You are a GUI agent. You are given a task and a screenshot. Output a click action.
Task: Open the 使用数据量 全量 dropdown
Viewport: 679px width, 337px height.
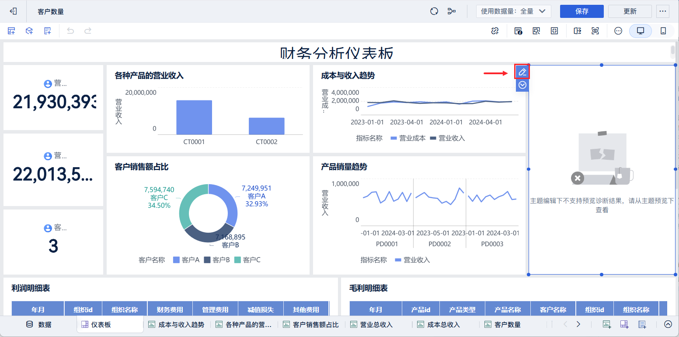coord(514,11)
